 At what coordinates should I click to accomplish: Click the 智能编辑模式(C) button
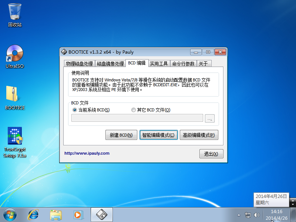point(159,135)
